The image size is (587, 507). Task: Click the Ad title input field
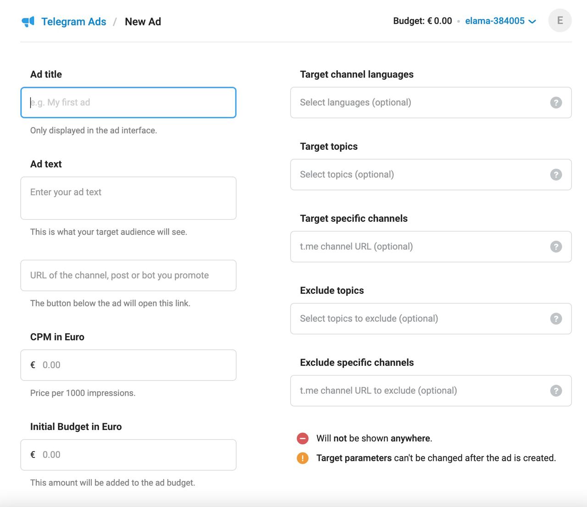point(128,103)
